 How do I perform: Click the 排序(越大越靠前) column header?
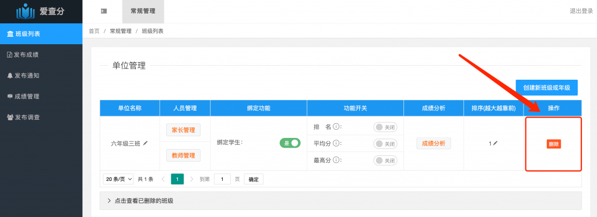pyautogui.click(x=493, y=108)
